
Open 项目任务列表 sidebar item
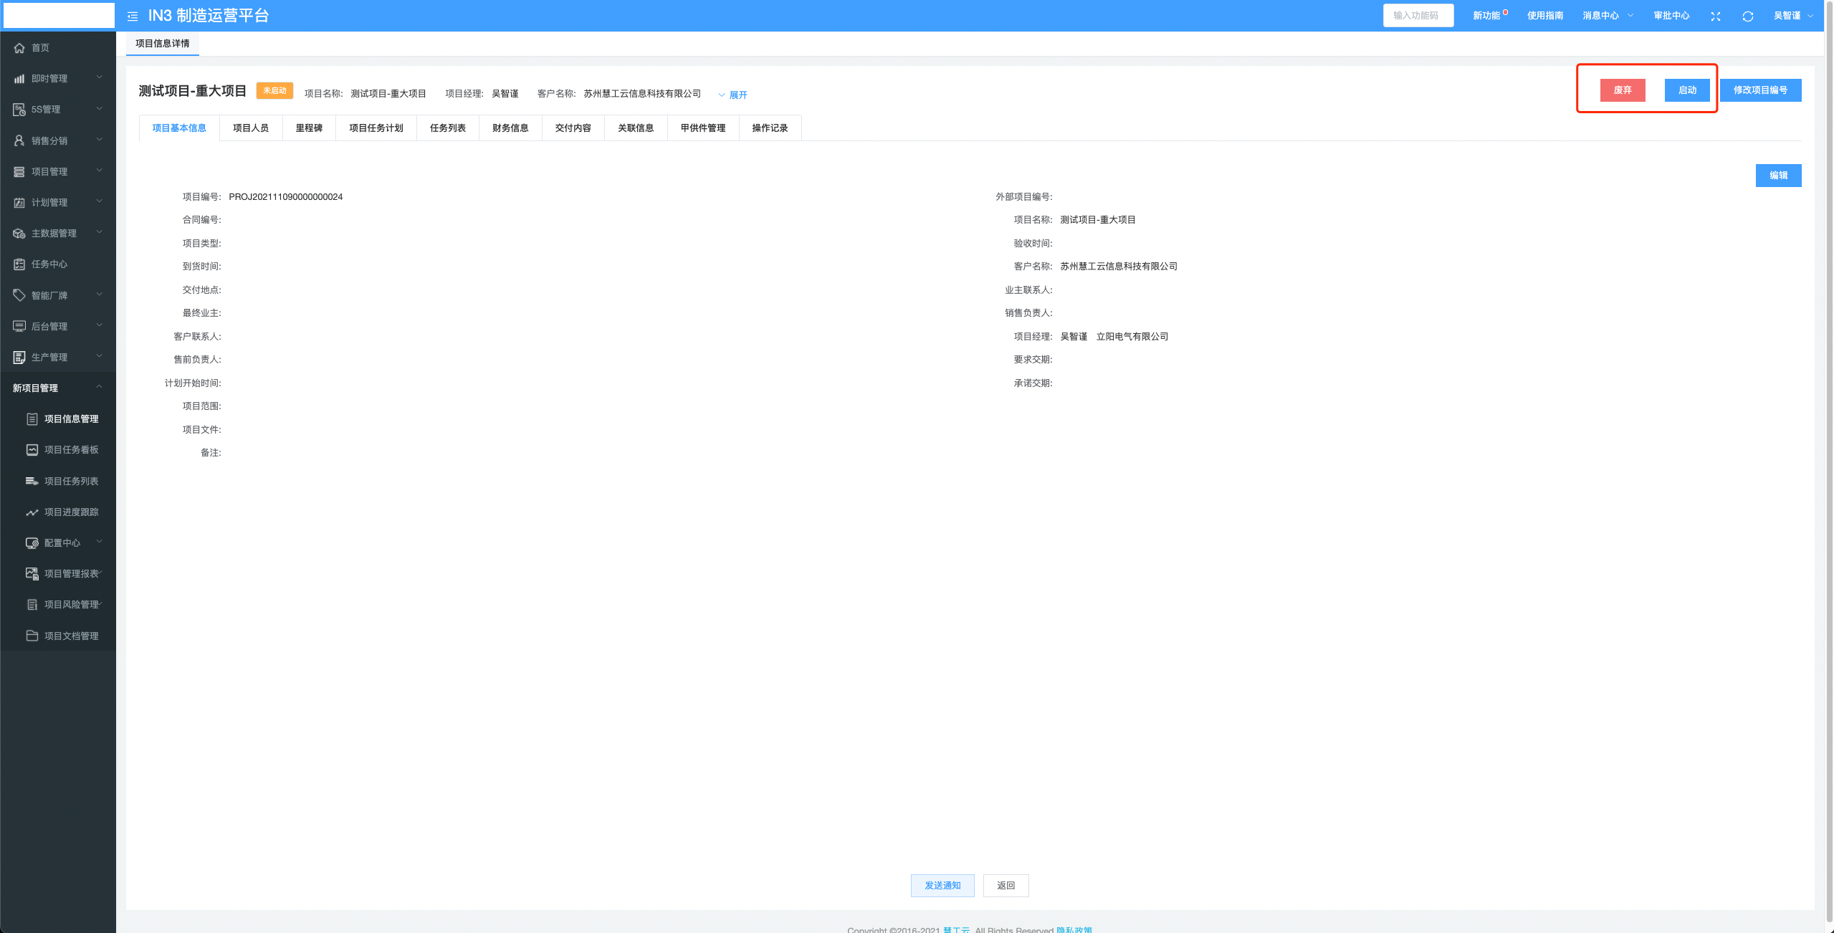click(71, 482)
